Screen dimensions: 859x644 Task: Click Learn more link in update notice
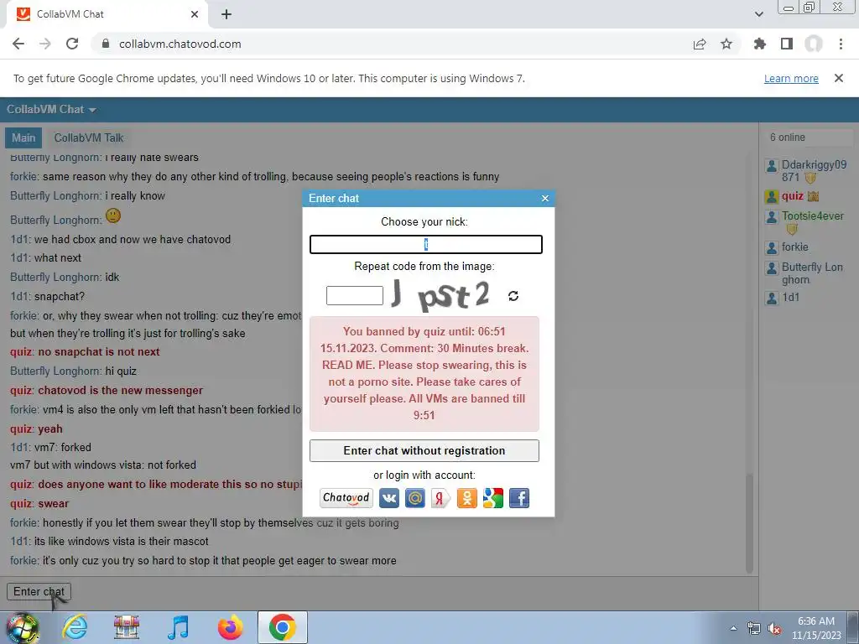click(791, 78)
